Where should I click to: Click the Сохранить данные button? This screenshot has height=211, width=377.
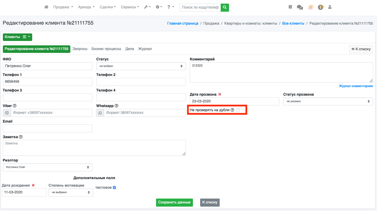pos(174,202)
